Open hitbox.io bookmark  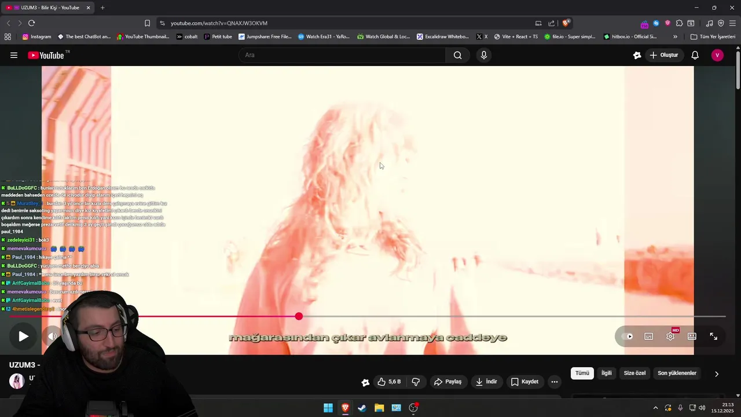[630, 36]
